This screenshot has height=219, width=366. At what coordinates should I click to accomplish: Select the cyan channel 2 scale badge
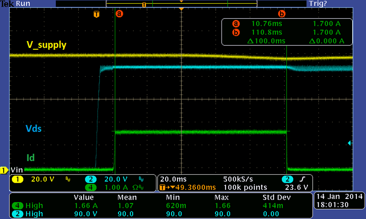[89, 179]
